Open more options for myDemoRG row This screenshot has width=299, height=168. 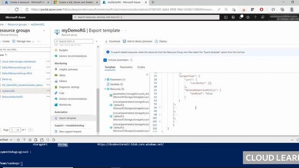[48, 91]
